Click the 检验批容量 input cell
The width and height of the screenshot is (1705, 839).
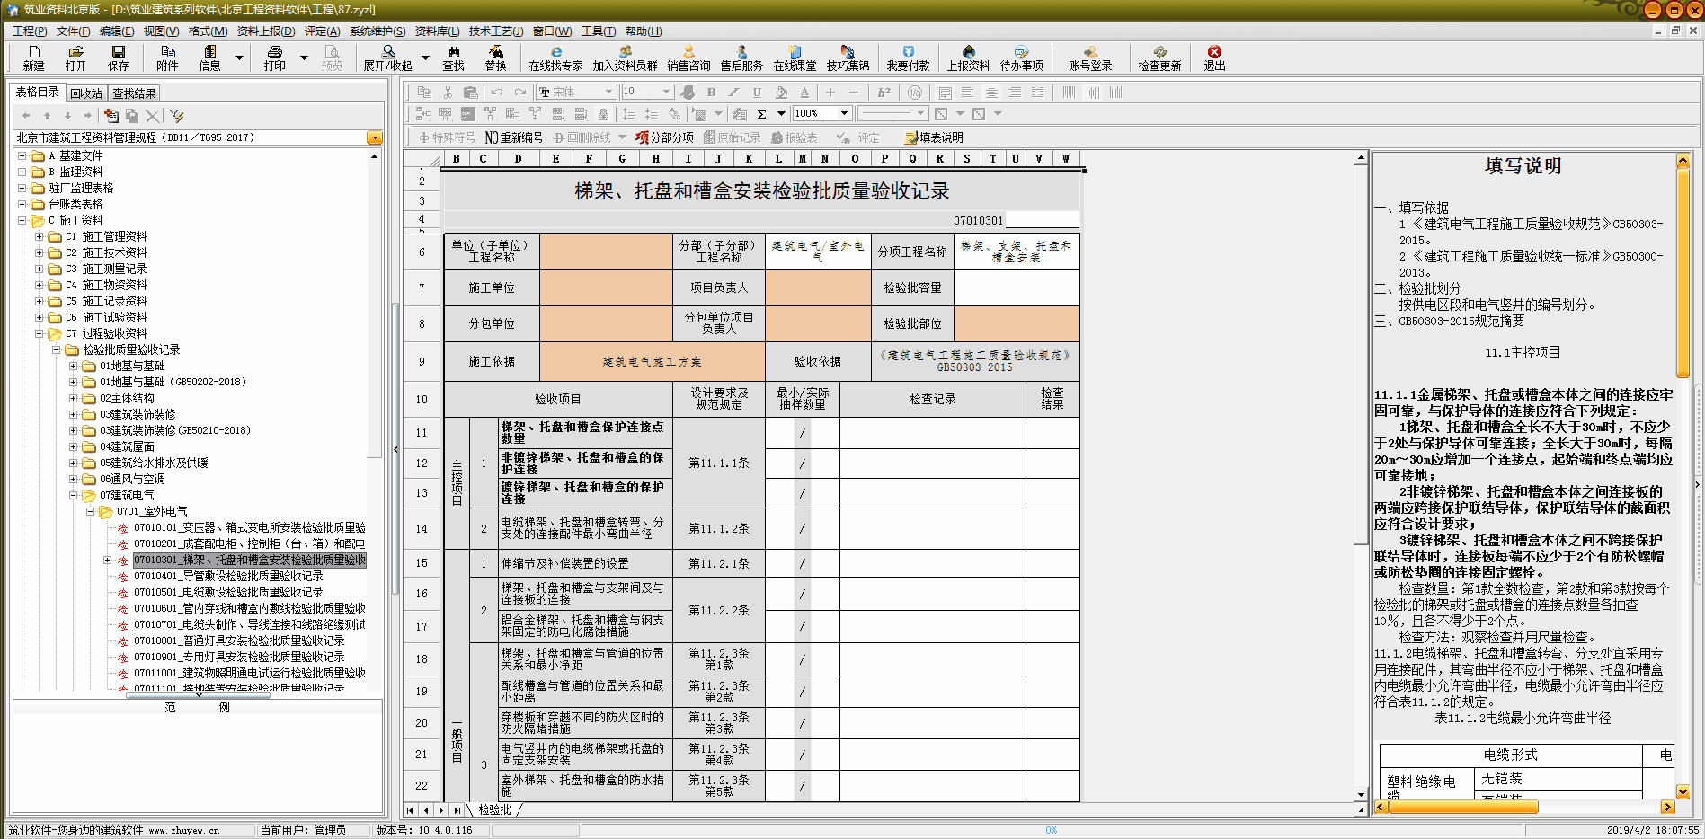1016,287
